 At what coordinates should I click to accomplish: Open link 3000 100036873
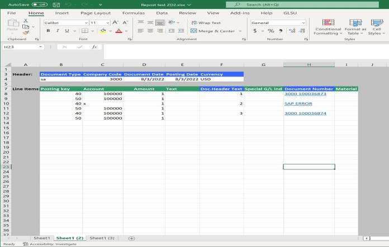305,94
